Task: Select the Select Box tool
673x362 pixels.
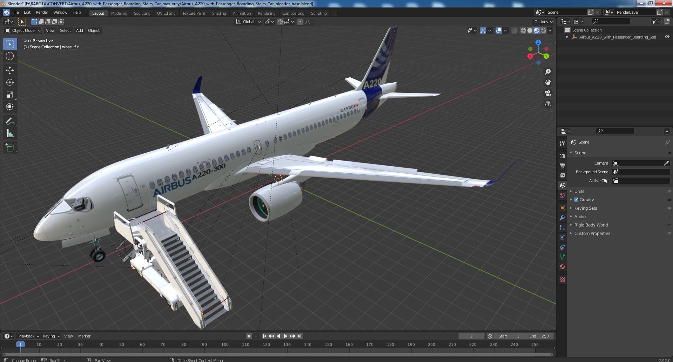Action: click(10, 44)
